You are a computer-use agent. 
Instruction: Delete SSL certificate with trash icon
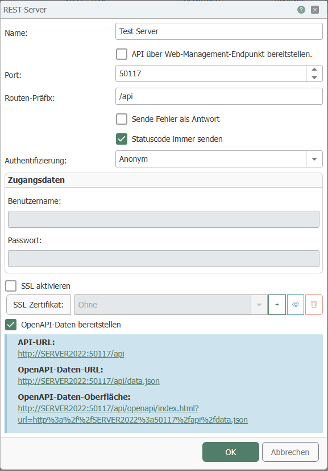coord(314,305)
